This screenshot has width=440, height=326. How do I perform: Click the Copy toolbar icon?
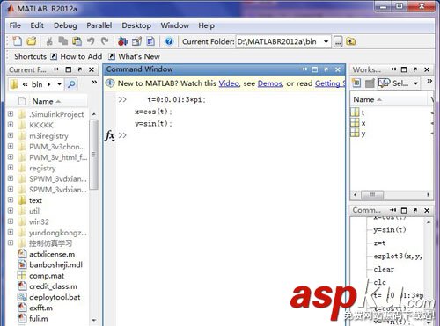point(62,41)
